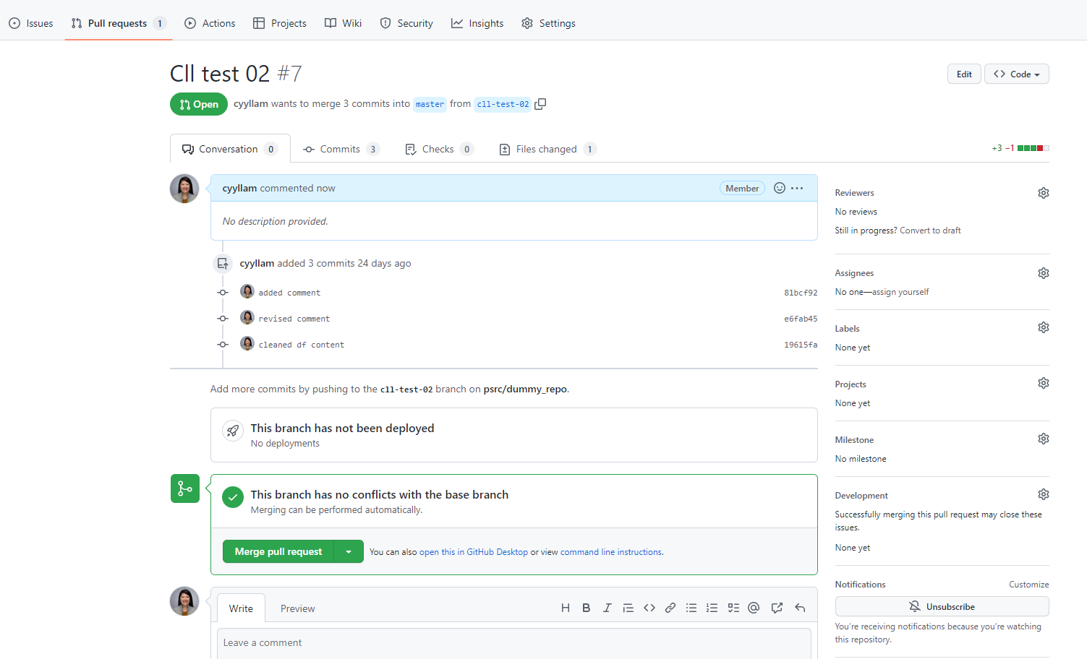
Task: Reference an issue or pull request icon
Action: tap(777, 608)
